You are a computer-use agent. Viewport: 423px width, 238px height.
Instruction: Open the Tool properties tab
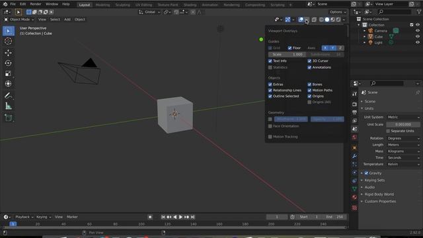354,94
